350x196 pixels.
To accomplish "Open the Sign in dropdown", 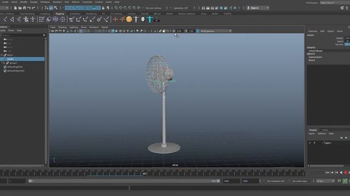I will pyautogui.click(x=258, y=8).
